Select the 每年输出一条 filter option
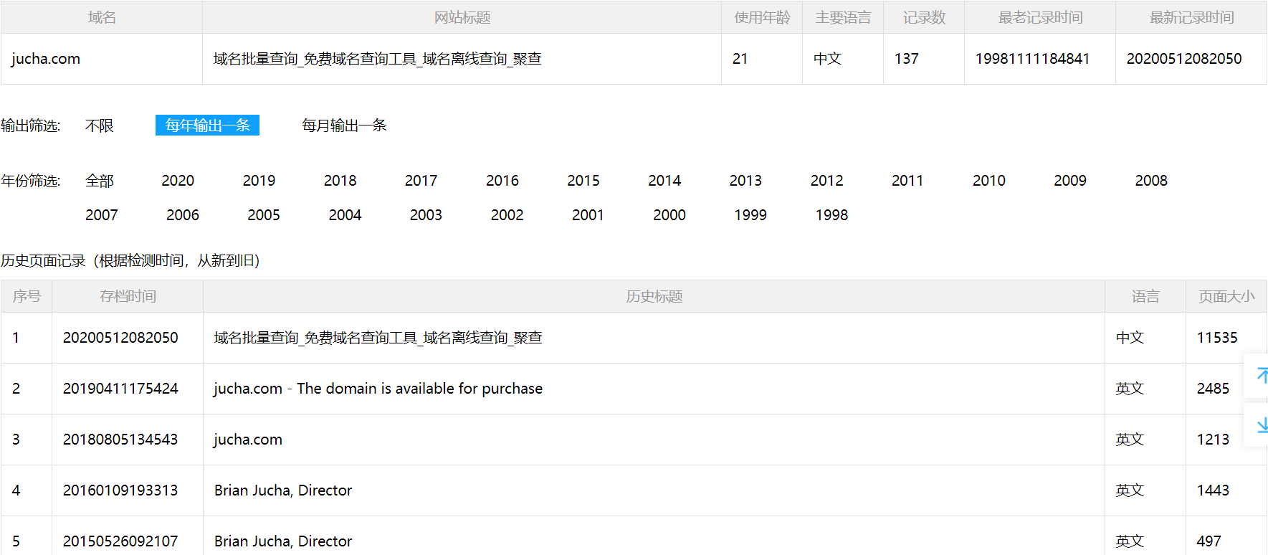The image size is (1268, 555). [x=207, y=125]
